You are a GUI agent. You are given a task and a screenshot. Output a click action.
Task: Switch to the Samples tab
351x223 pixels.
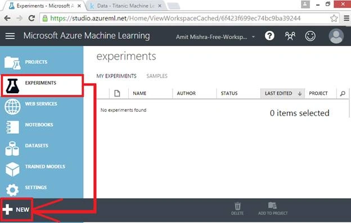tap(157, 76)
